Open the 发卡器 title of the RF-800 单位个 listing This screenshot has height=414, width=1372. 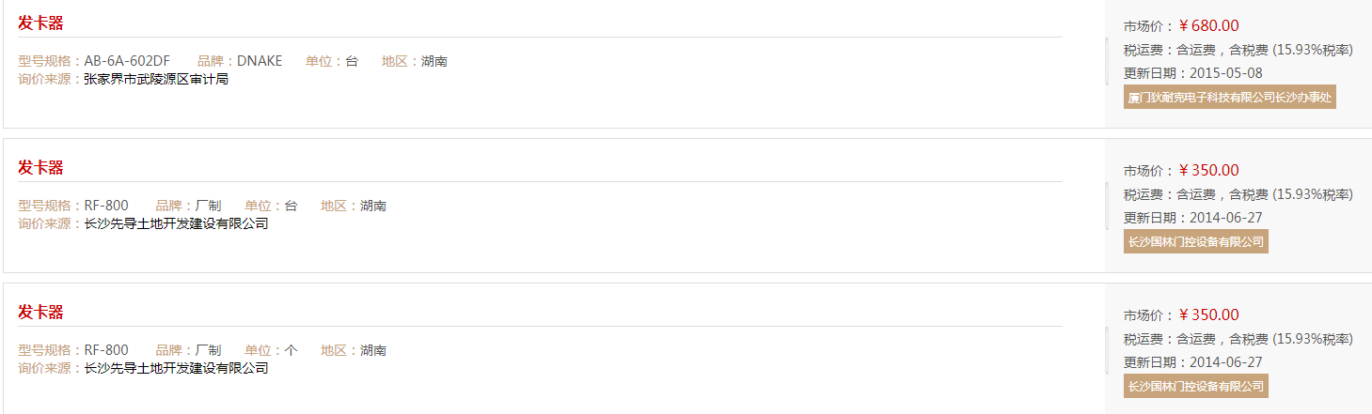[x=40, y=313]
